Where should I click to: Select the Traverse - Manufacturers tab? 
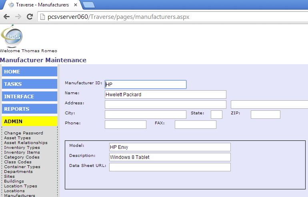tap(42, 5)
